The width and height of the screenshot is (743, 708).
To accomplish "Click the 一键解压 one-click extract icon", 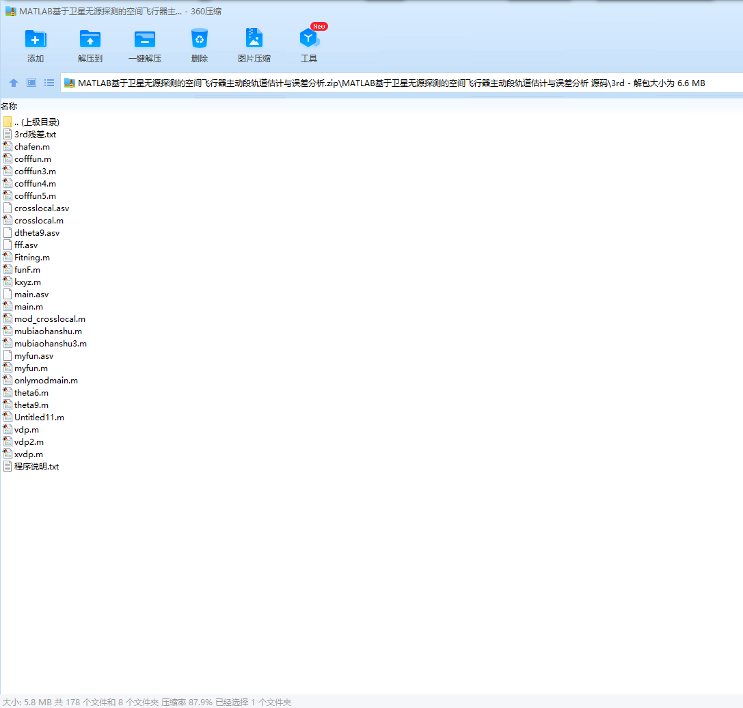I will [x=144, y=39].
